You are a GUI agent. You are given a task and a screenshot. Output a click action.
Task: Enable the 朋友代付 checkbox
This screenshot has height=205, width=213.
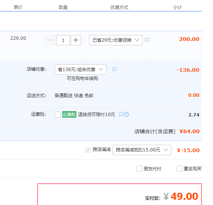(139, 169)
